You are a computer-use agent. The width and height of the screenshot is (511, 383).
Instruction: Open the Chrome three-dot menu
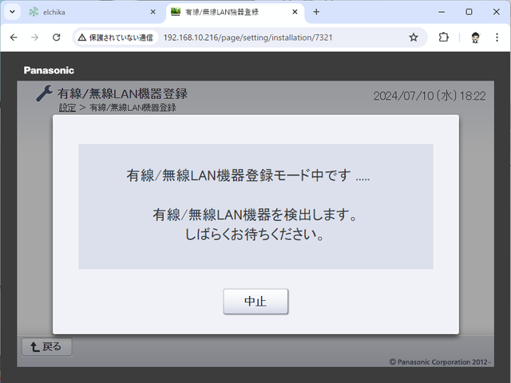pos(497,38)
